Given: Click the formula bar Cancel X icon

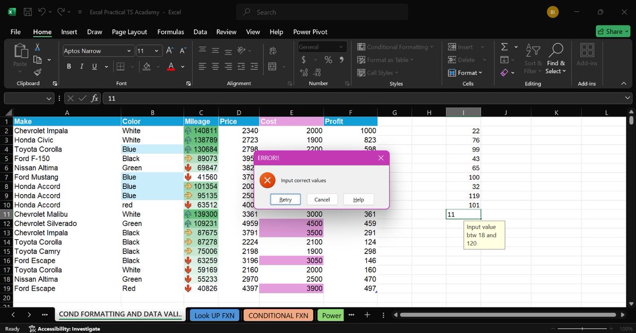Looking at the screenshot, I should click(71, 98).
